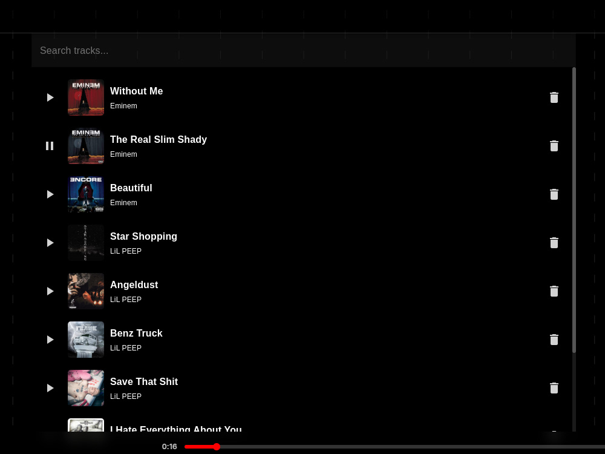Select the title The Real Slim Shady

[x=159, y=139]
